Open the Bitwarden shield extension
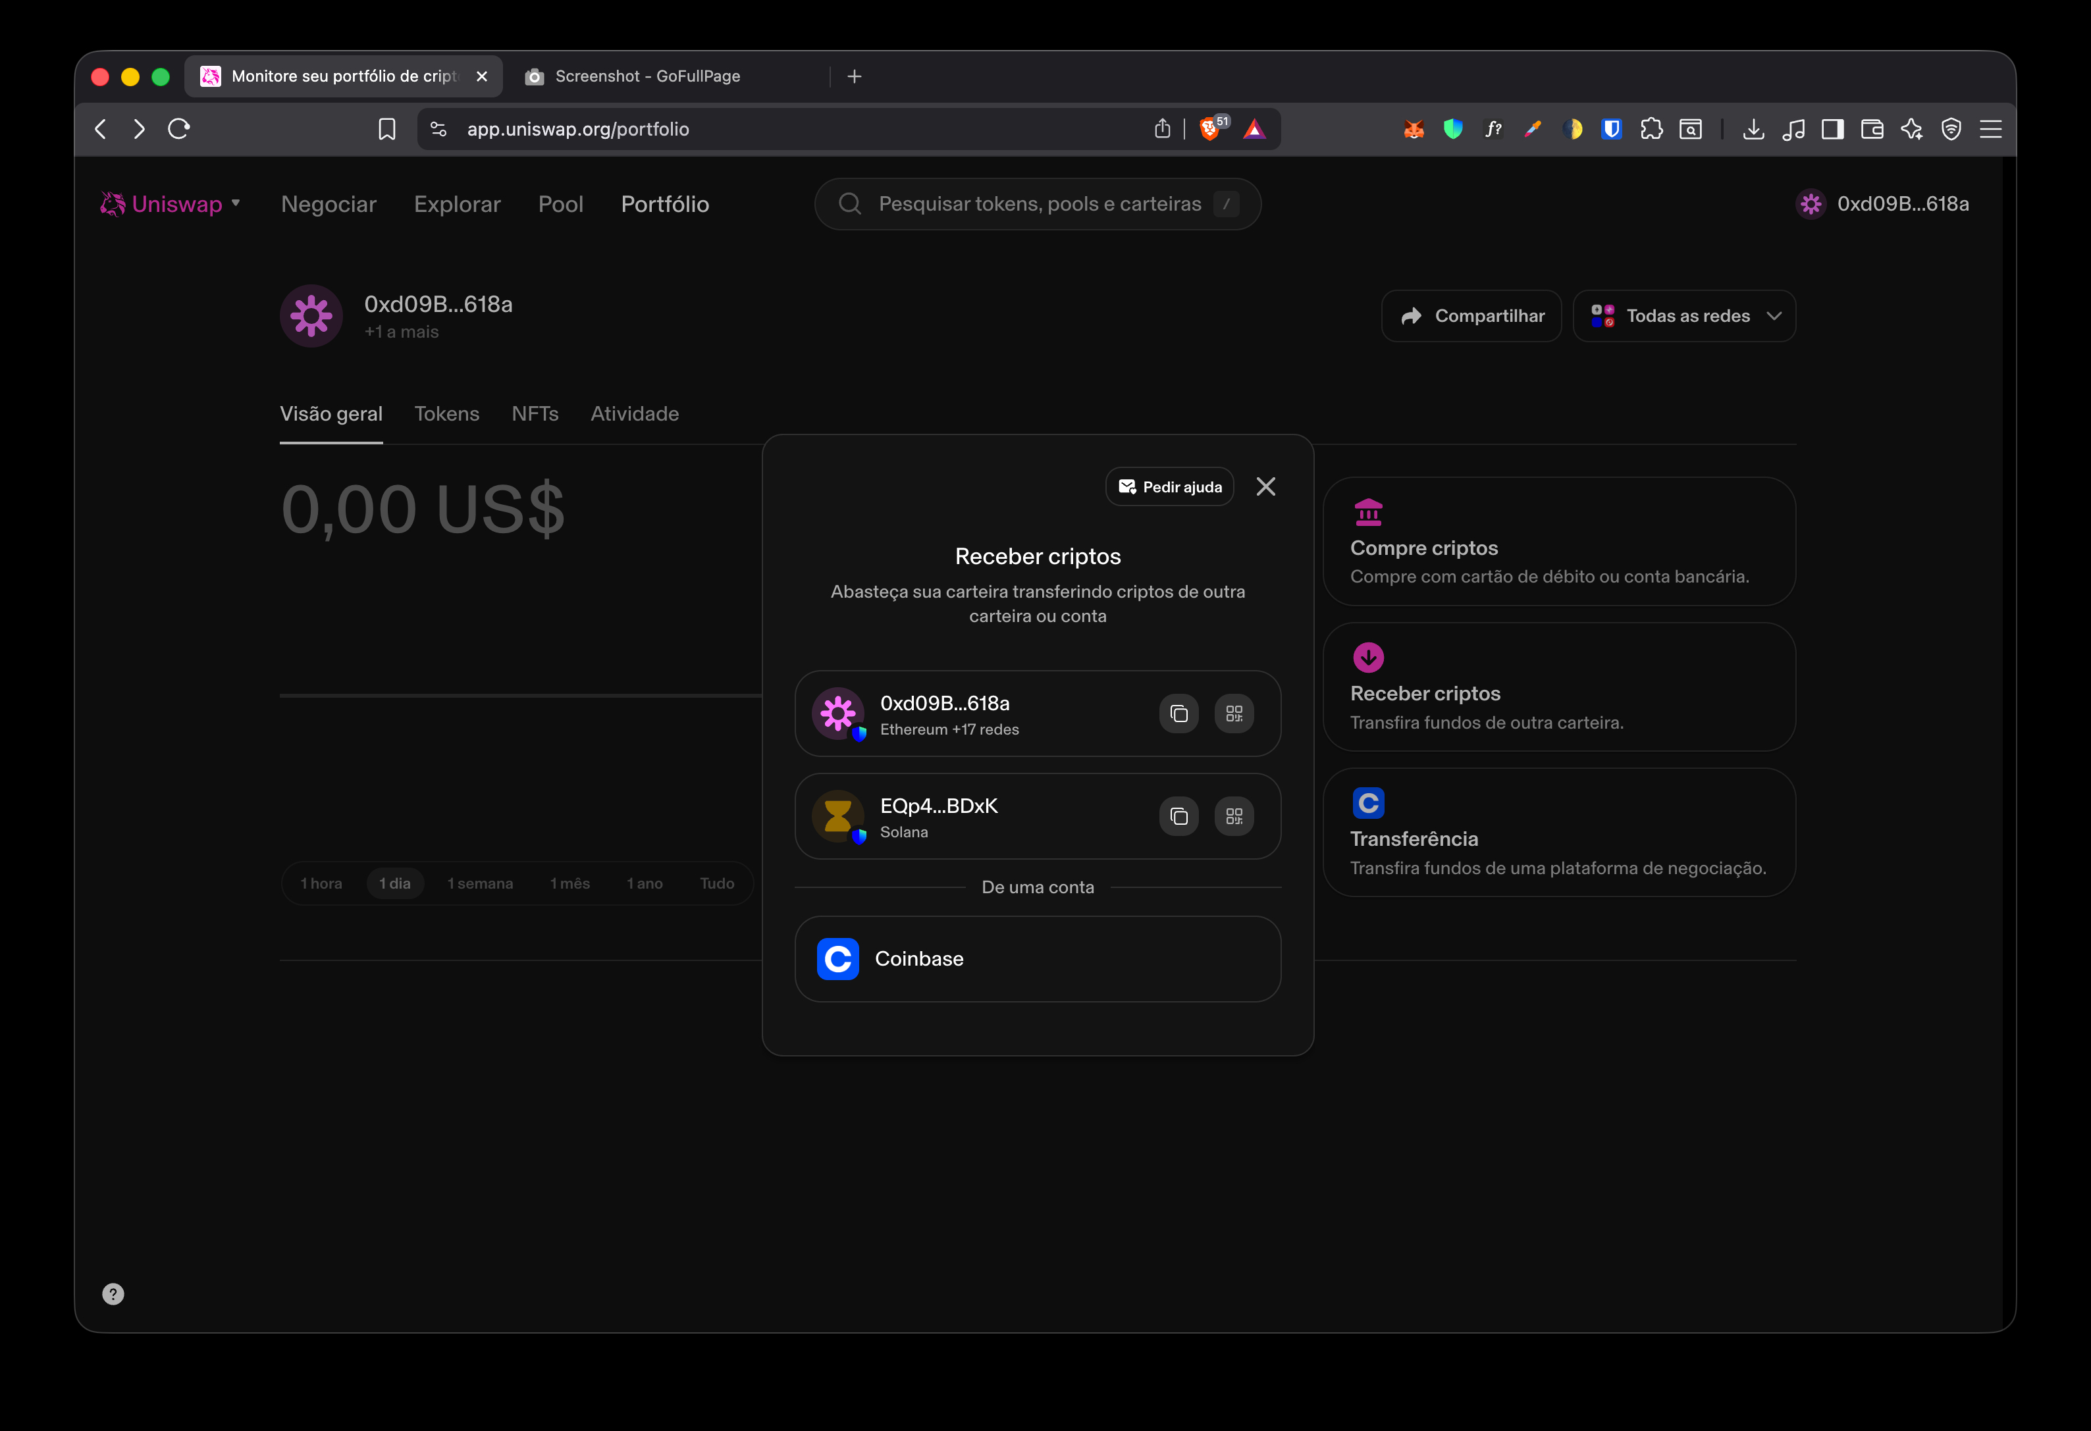Viewport: 2091px width, 1431px height. [x=1612, y=130]
